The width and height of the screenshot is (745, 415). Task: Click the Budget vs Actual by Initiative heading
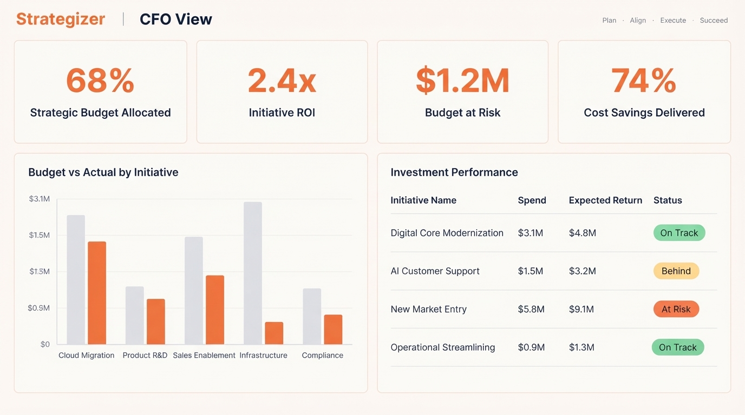point(103,172)
